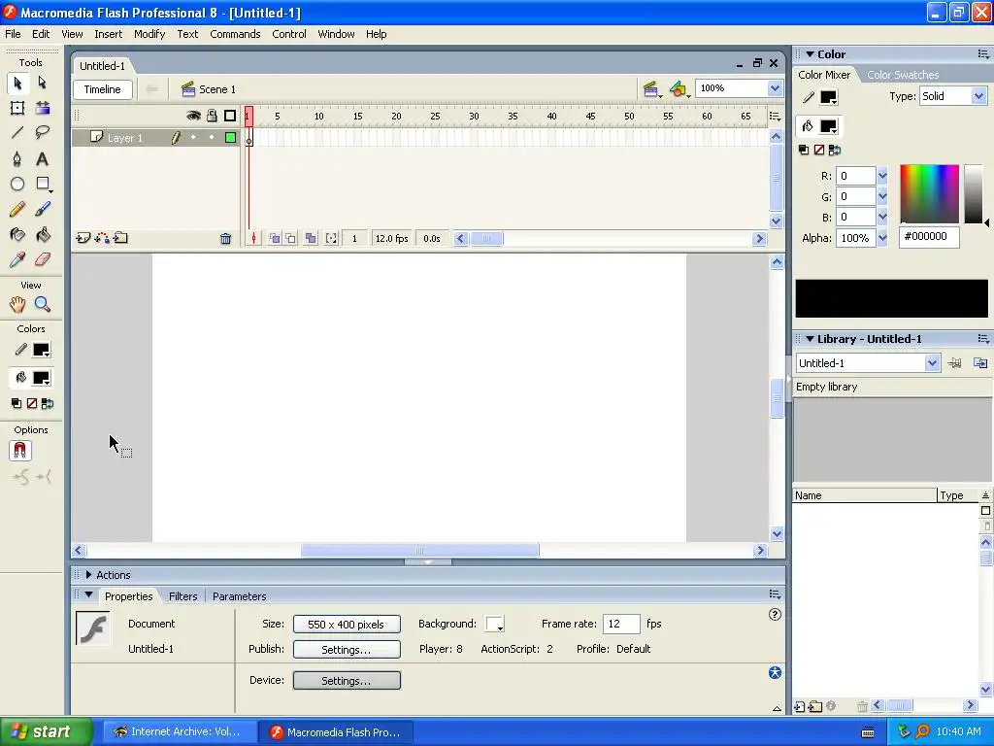Select the Pen tool
994x746 pixels.
(17, 158)
